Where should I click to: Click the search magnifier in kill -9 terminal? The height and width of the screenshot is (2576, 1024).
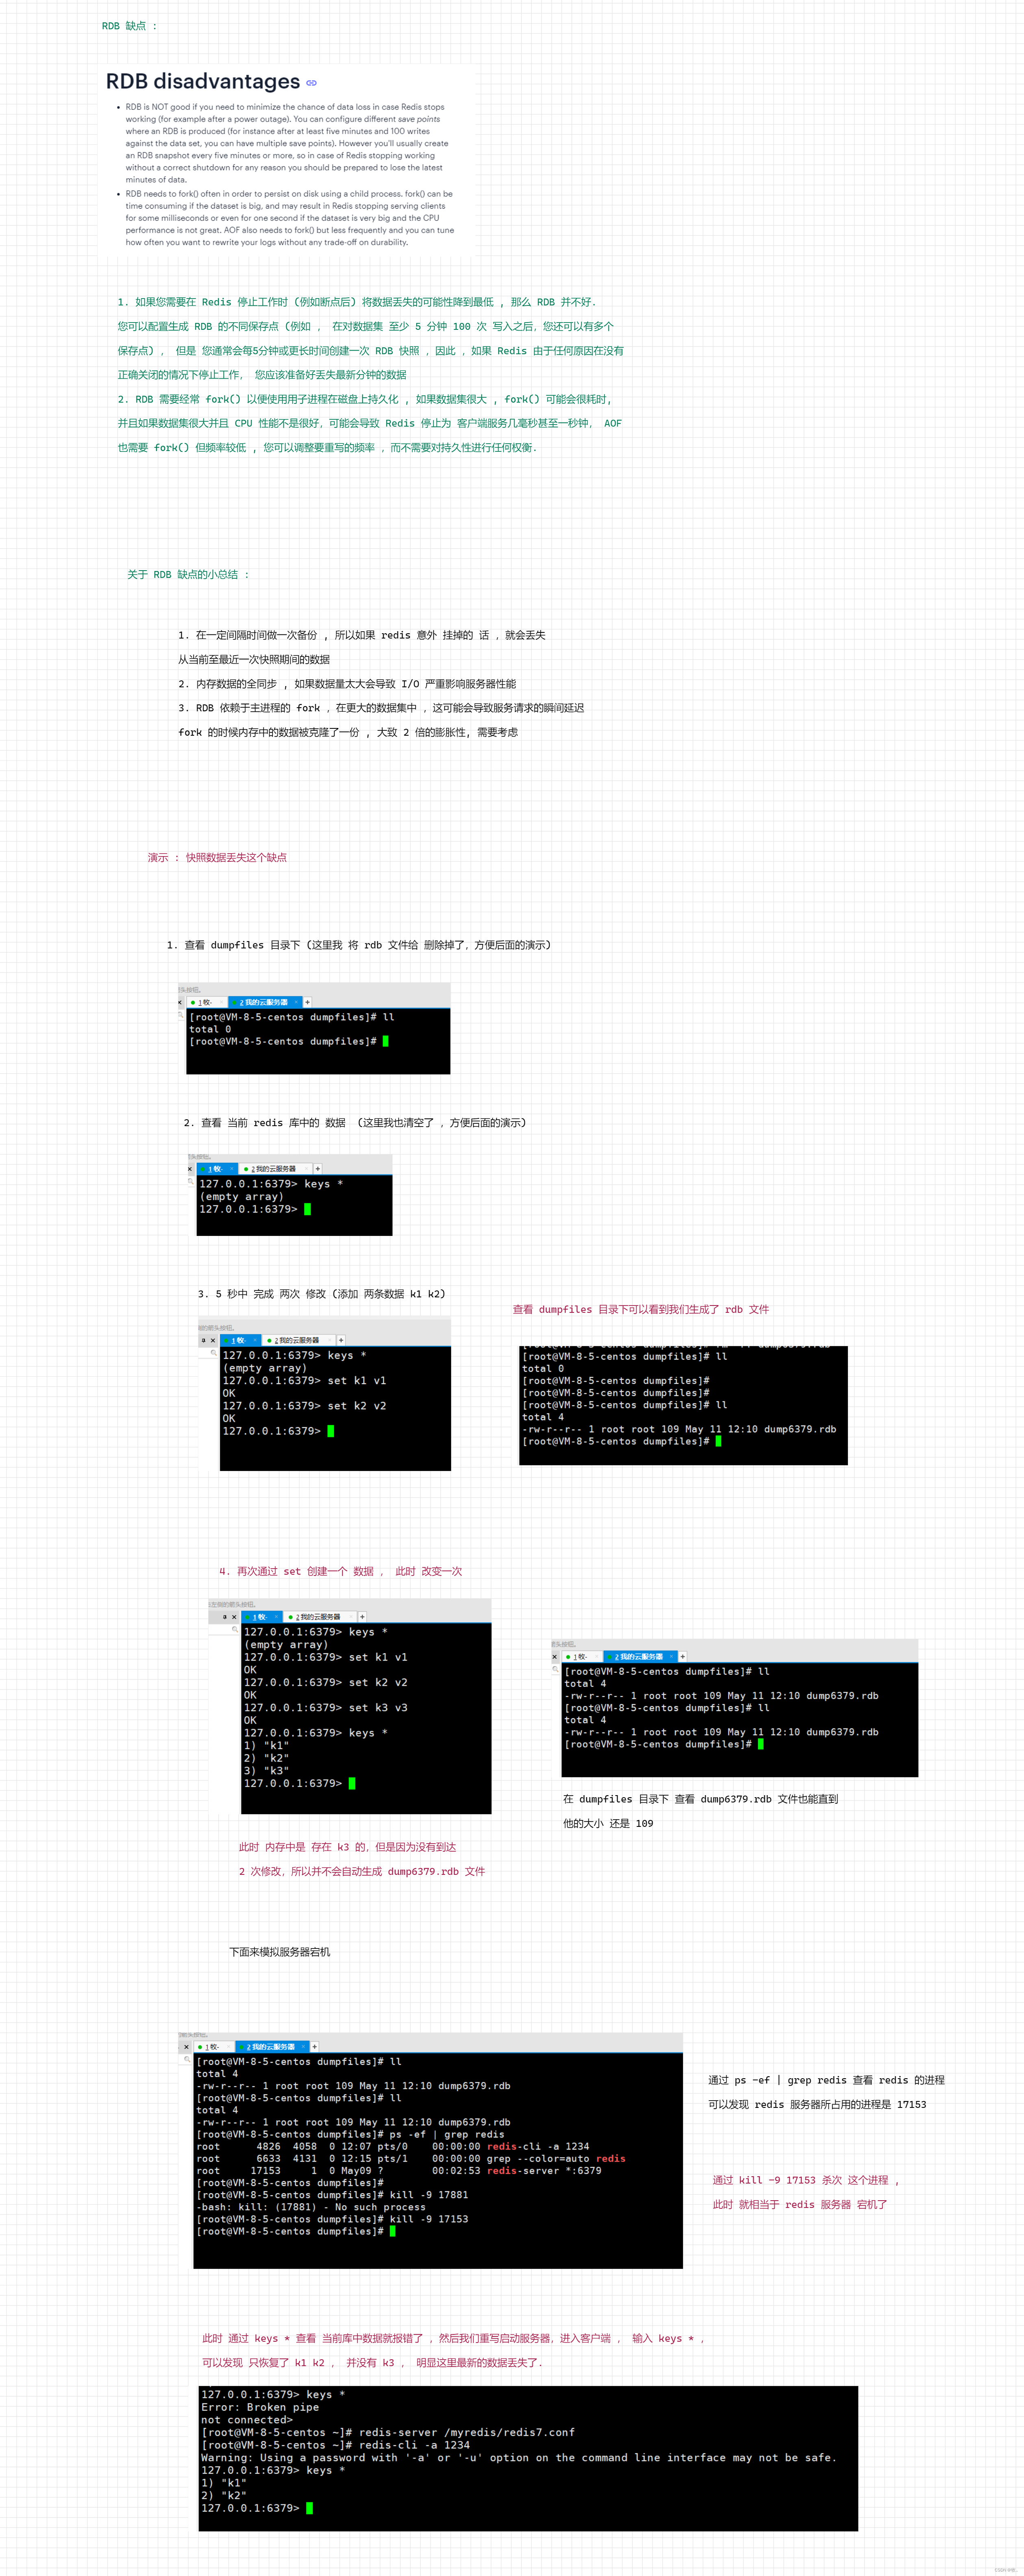tap(187, 2059)
